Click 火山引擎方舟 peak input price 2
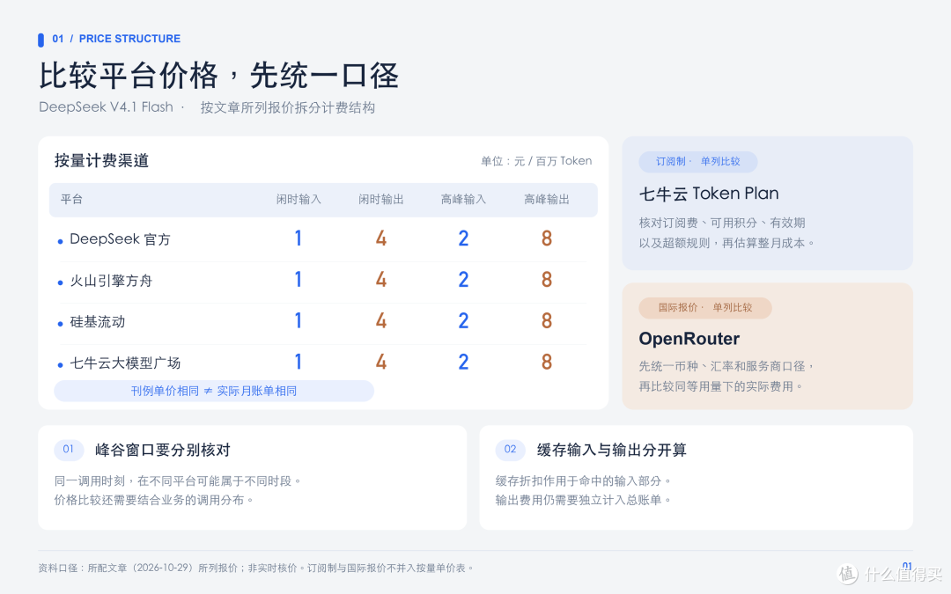Screen dimensions: 951x594 click(x=463, y=280)
